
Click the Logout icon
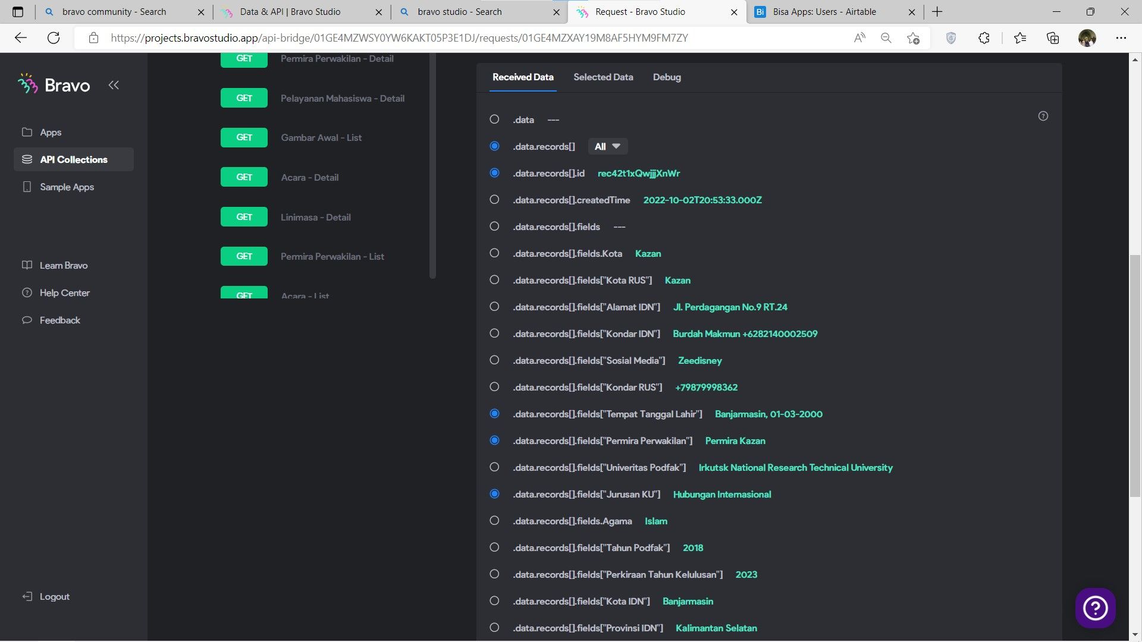tap(27, 596)
